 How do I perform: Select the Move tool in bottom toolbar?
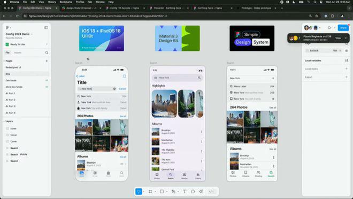[139, 192]
